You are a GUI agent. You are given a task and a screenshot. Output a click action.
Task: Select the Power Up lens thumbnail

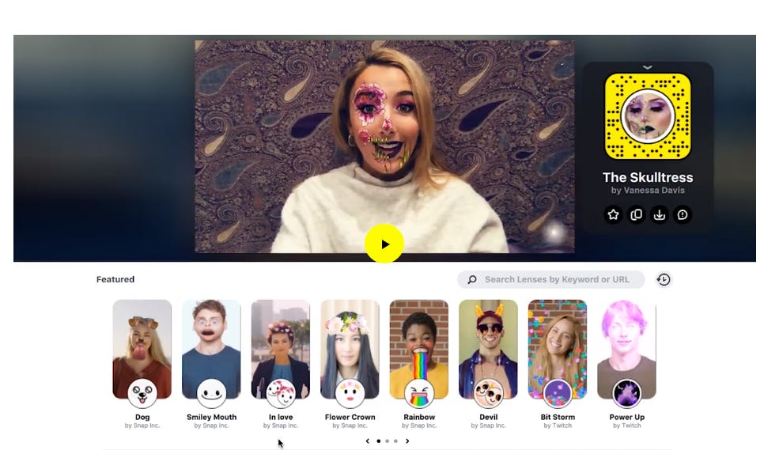(626, 350)
